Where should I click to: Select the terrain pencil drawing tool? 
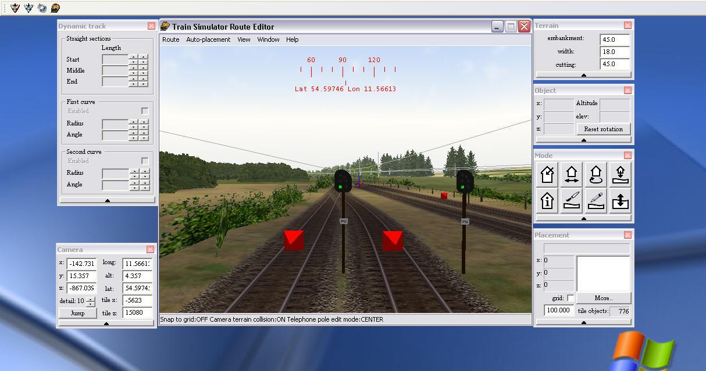(x=596, y=200)
